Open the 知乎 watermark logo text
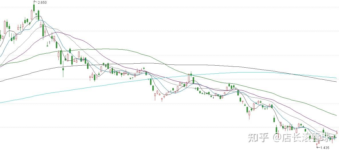Screen dimensions: 339x151 tap(258, 138)
